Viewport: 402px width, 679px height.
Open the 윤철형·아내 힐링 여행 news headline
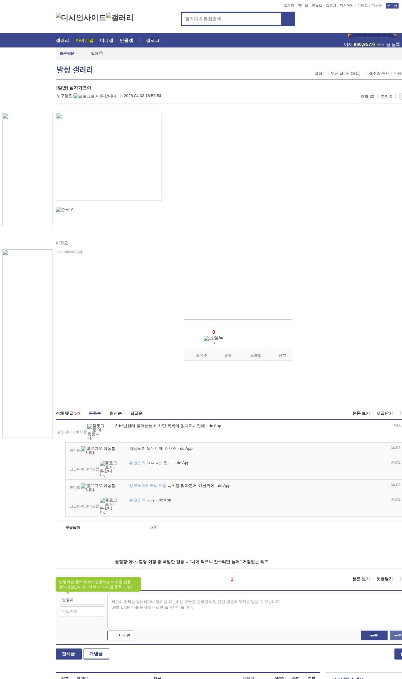(x=192, y=562)
